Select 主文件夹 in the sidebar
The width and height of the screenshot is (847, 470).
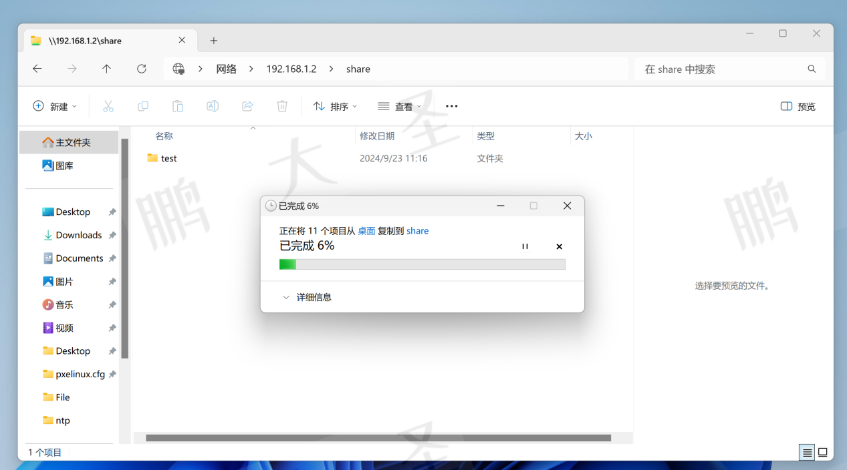click(69, 142)
